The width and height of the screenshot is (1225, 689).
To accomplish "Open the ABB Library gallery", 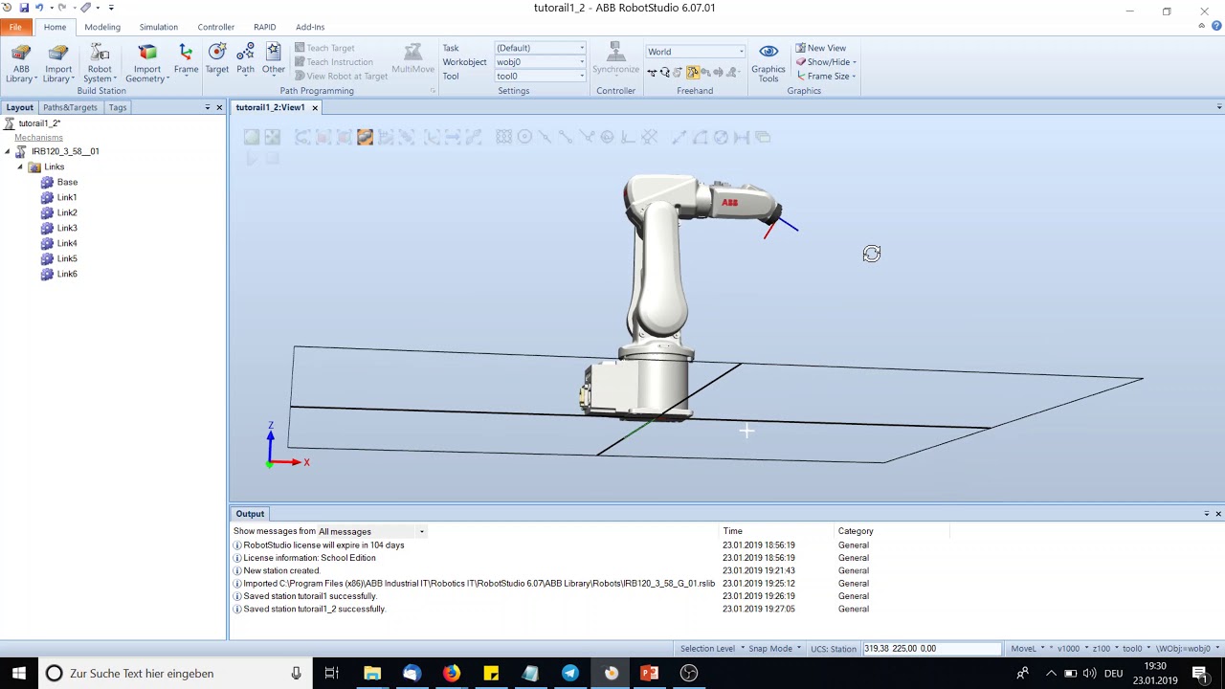I will [21, 63].
